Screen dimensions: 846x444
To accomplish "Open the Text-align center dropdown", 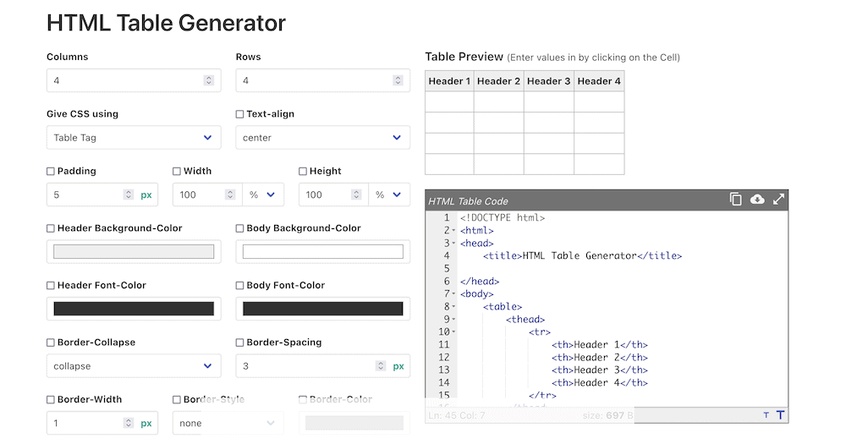I will [x=322, y=138].
